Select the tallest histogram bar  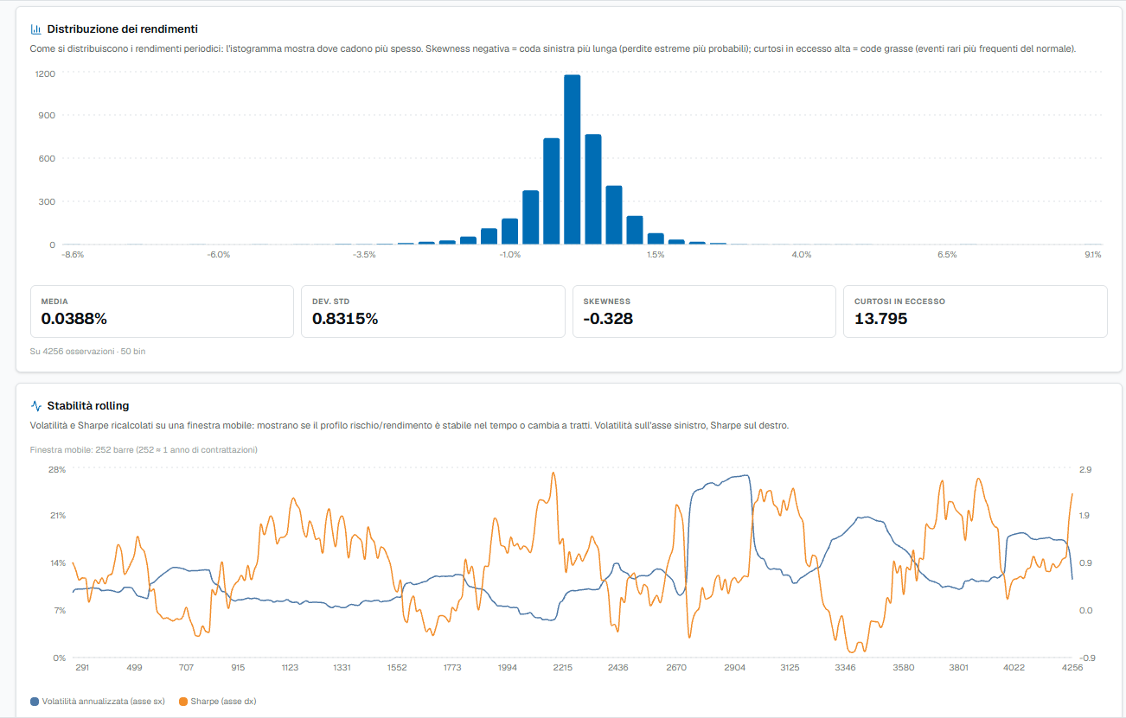click(x=572, y=160)
